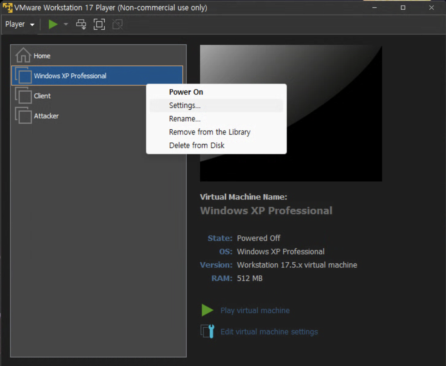
Task: Click the Unity mode toolbar icon
Action: pos(117,24)
